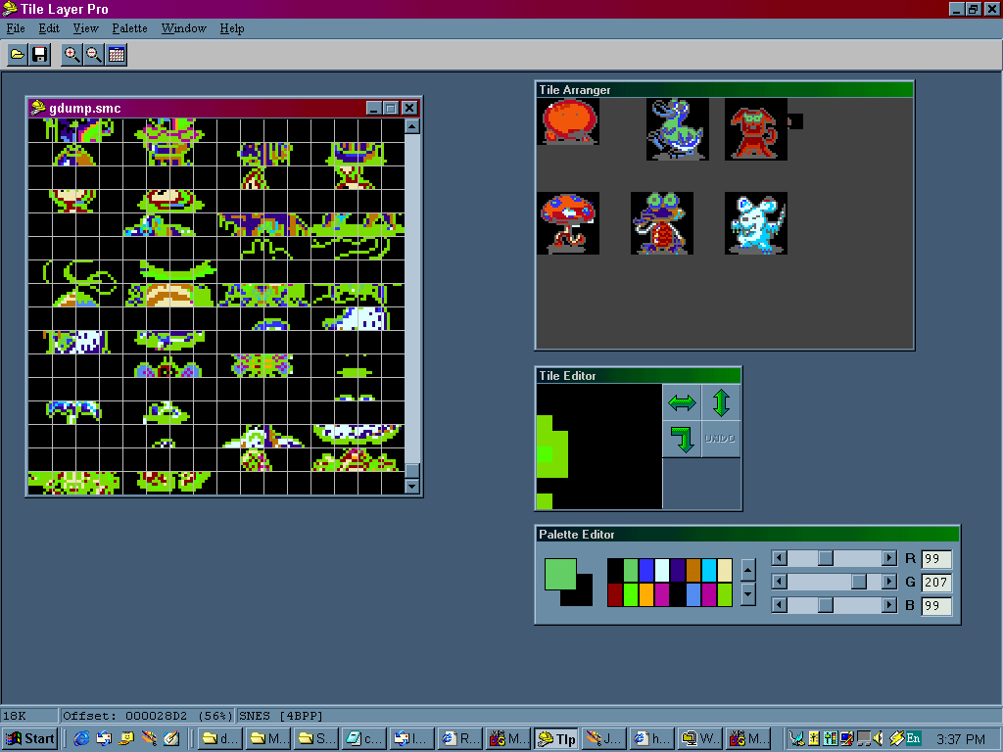
Task: Select the red mushroom sprite in Tile Arranger
Action: pos(568,223)
